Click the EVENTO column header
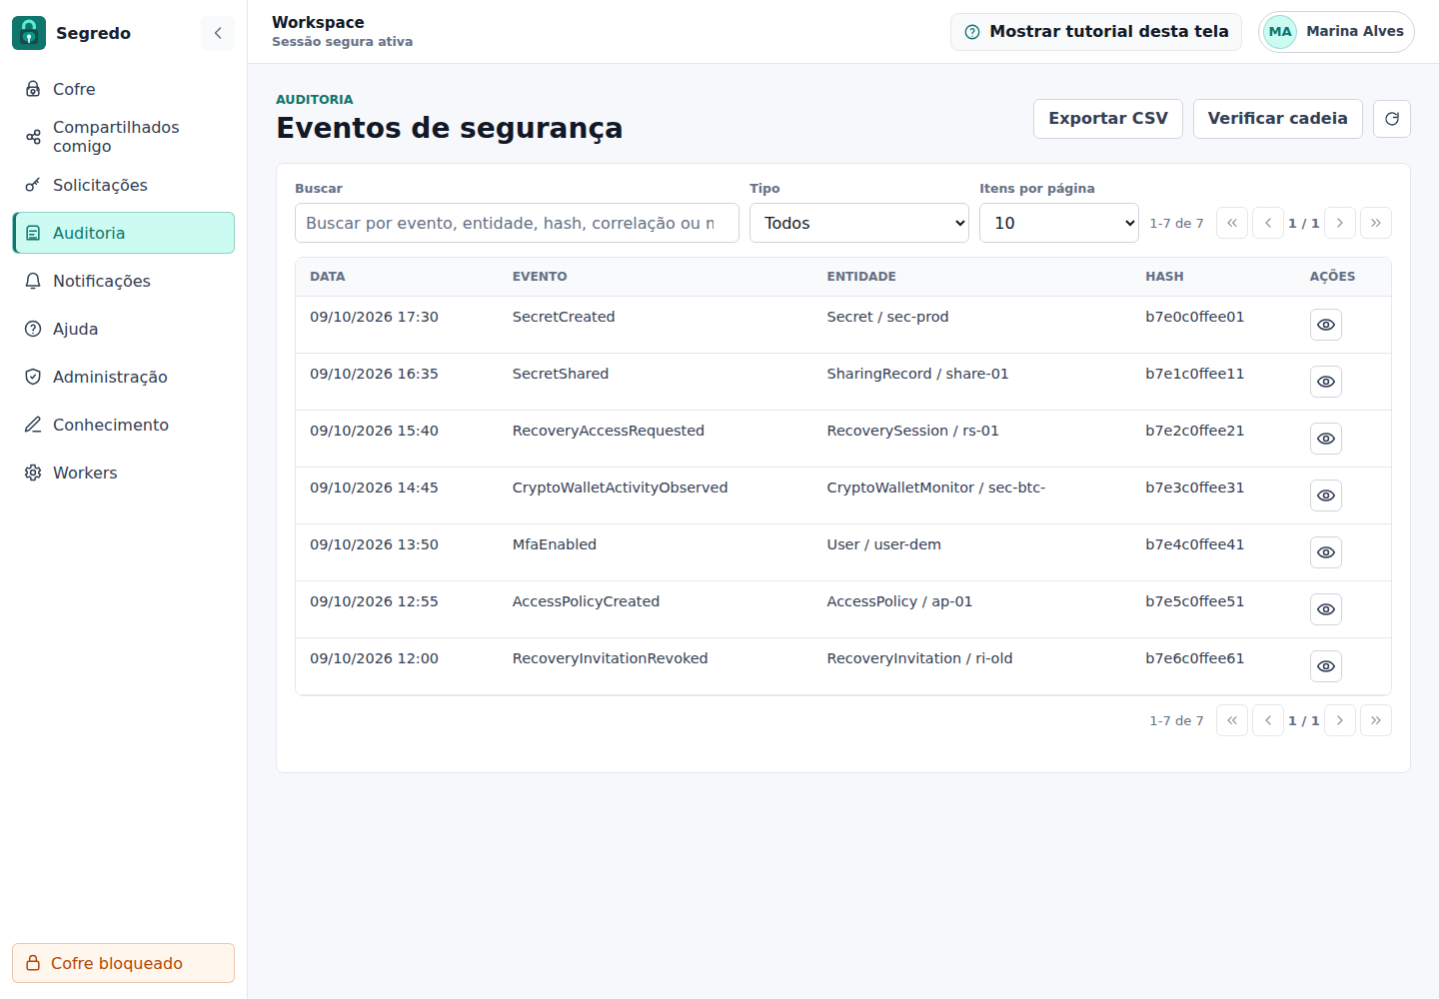Screen dimensions: 1439x999 pos(540,277)
